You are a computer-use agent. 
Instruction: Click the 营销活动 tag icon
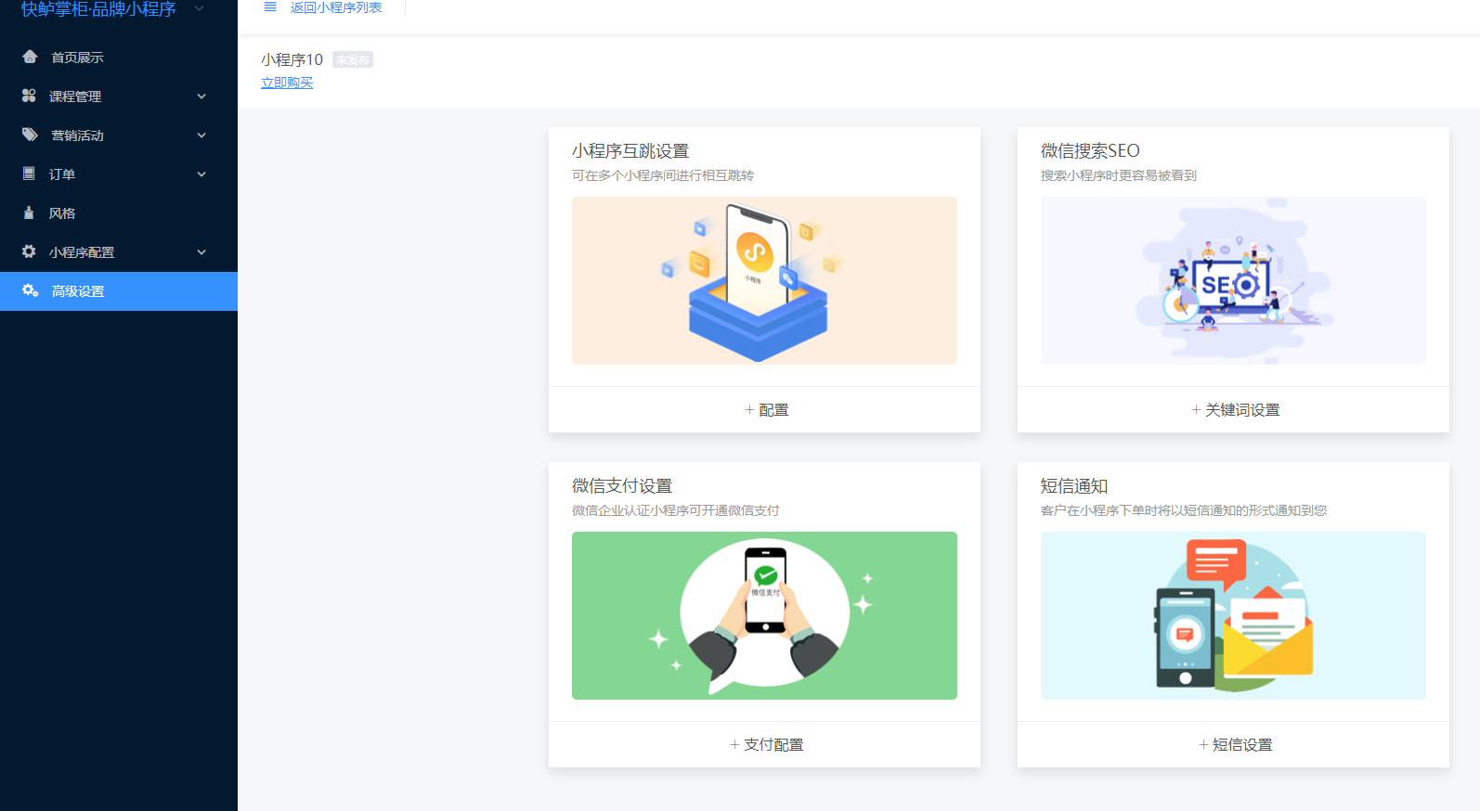click(30, 135)
